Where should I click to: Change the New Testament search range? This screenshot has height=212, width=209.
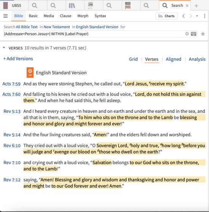pos(57,27)
